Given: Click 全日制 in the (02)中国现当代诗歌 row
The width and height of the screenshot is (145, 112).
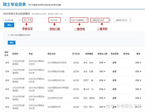Looking at the screenshot, I should pyautogui.click(x=76, y=71).
